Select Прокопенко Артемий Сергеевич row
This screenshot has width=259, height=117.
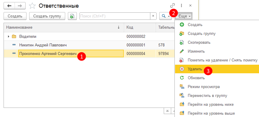tap(89, 53)
